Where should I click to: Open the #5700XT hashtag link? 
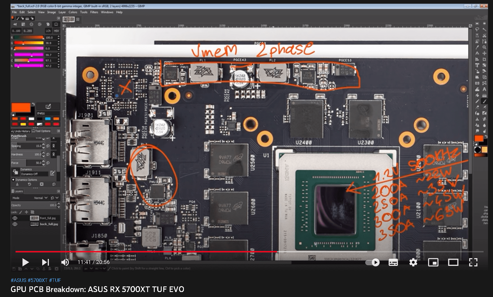point(37,280)
